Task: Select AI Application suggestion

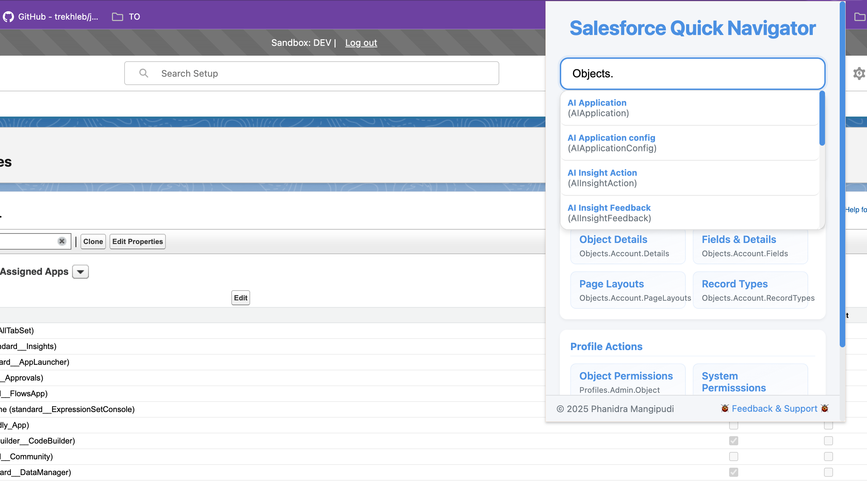Action: tap(690, 108)
